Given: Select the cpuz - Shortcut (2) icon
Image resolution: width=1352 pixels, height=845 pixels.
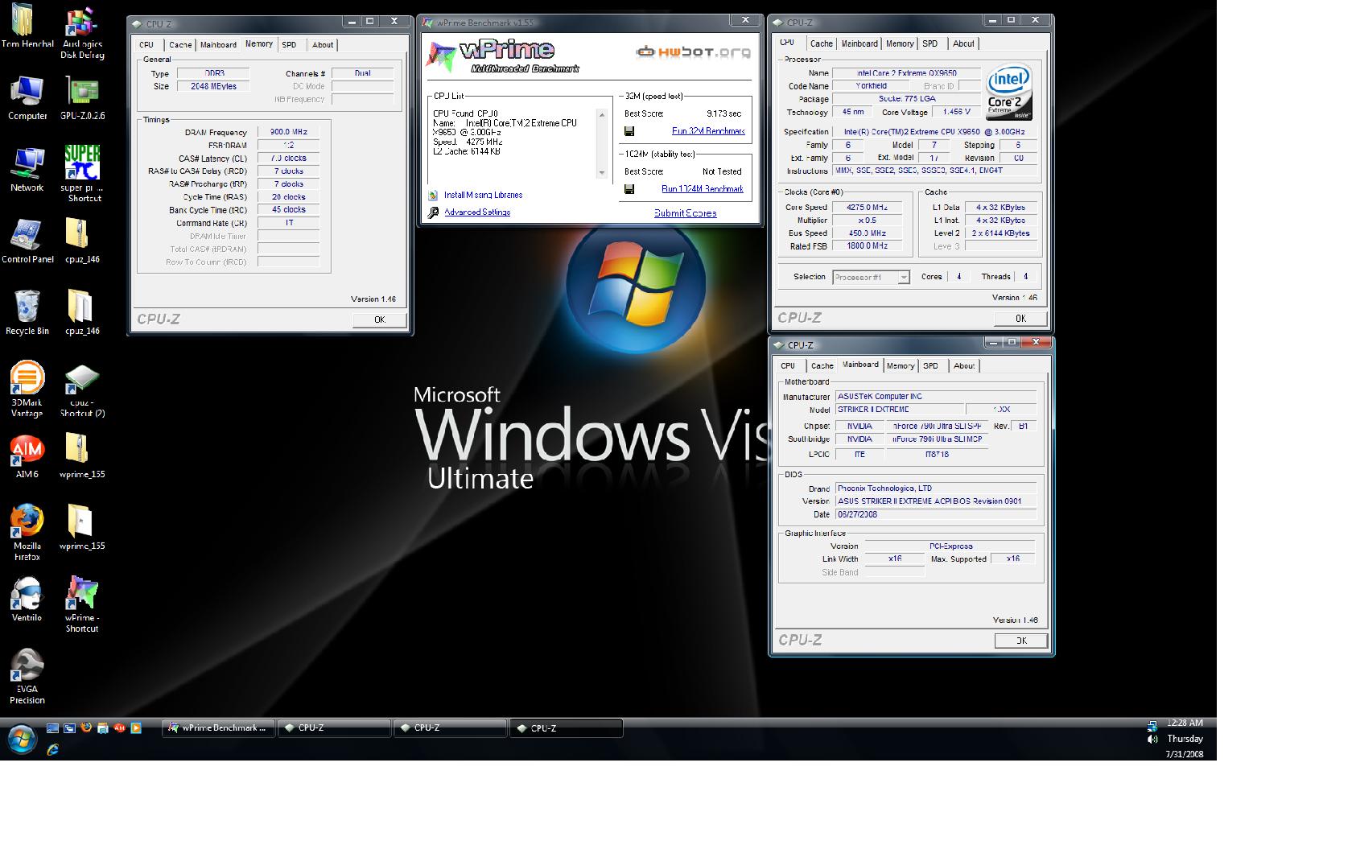Looking at the screenshot, I should (x=82, y=390).
